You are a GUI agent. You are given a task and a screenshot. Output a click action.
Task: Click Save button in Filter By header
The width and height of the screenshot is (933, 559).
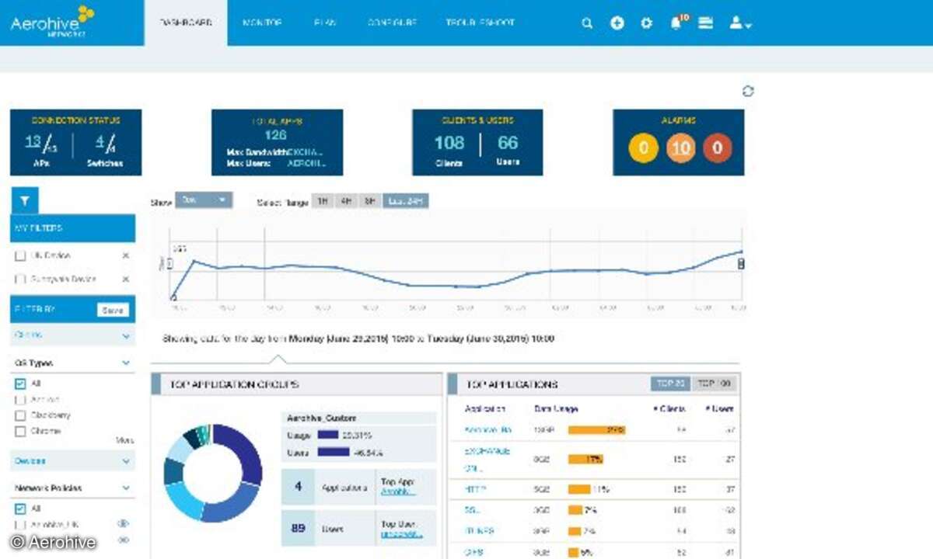pos(113,310)
